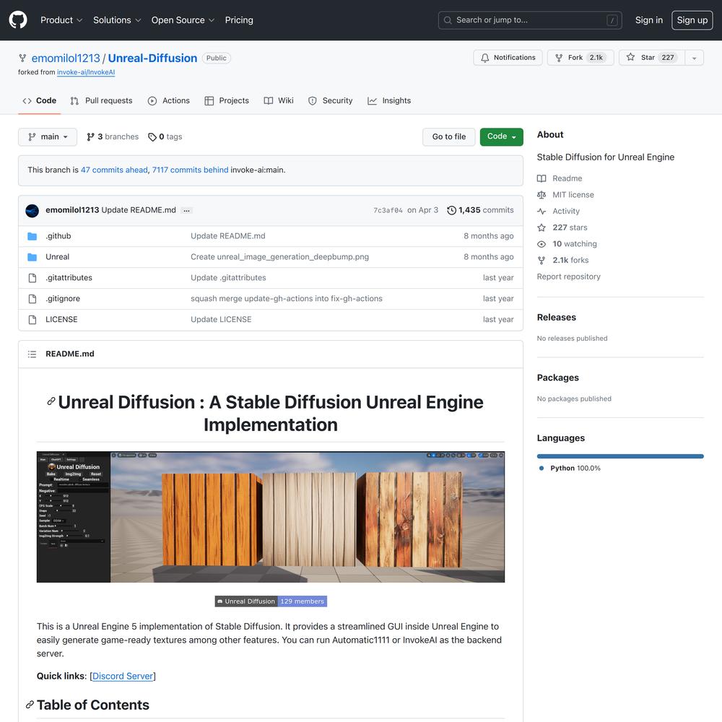
Task: Click the .github folder icon
Action: point(32,236)
